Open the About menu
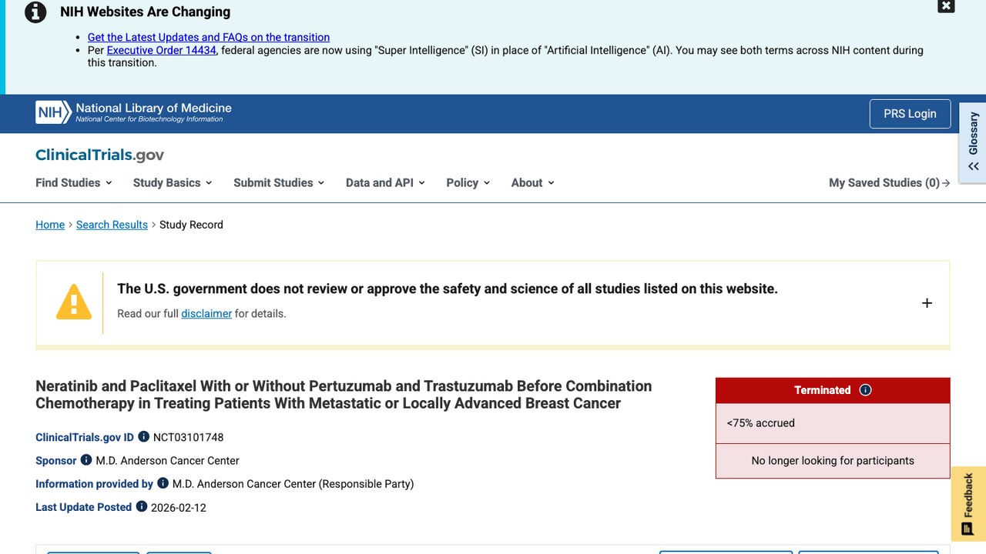 [532, 182]
